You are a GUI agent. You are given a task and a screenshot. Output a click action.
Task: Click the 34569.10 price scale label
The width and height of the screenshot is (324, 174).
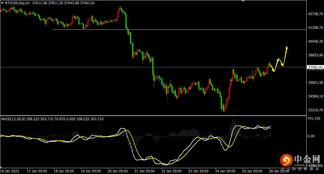(316, 96)
